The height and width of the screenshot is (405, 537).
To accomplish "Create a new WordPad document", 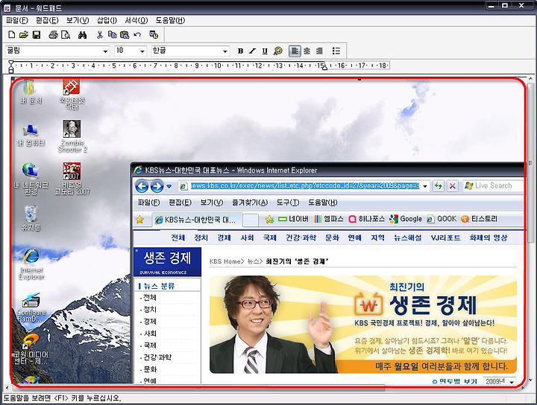I will [12, 34].
